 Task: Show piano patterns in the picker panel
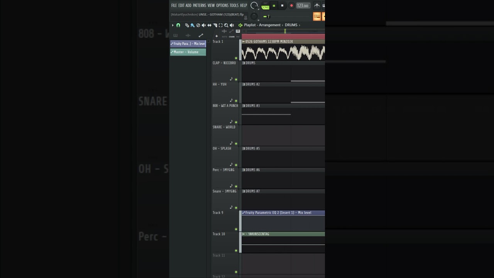176,36
